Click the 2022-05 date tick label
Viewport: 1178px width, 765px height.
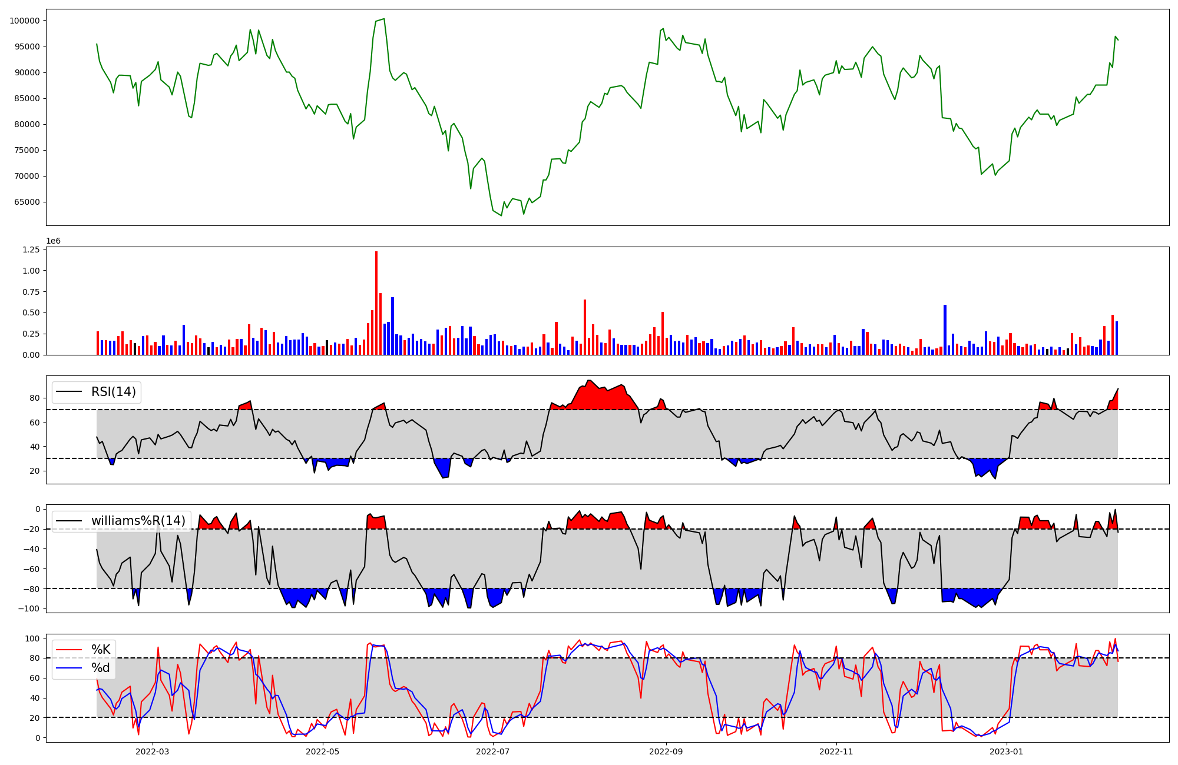point(323,751)
